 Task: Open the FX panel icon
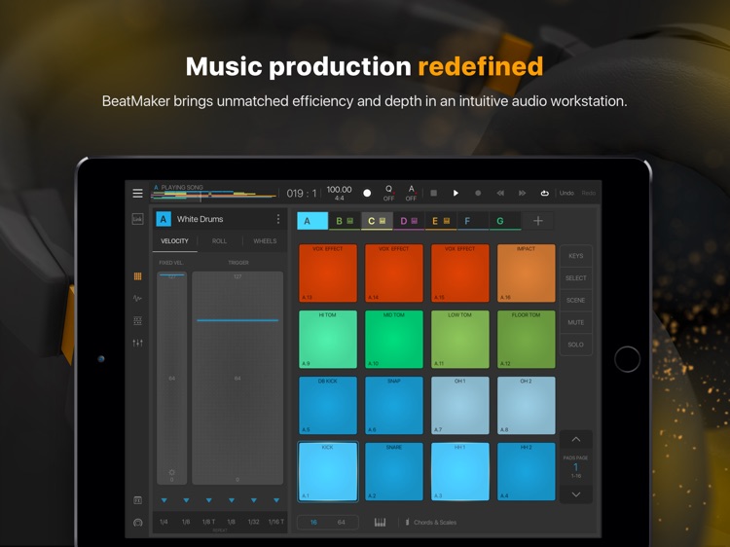pos(138,500)
